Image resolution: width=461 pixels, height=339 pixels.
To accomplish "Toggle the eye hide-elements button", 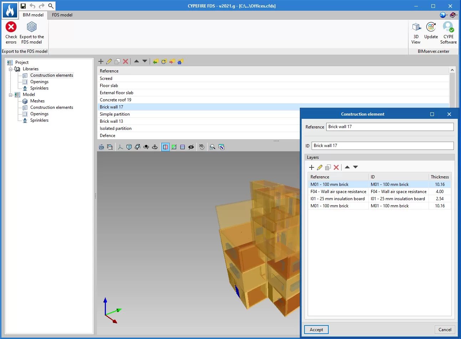I will tap(191, 147).
